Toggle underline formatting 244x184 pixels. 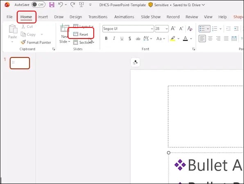[x=122, y=39]
